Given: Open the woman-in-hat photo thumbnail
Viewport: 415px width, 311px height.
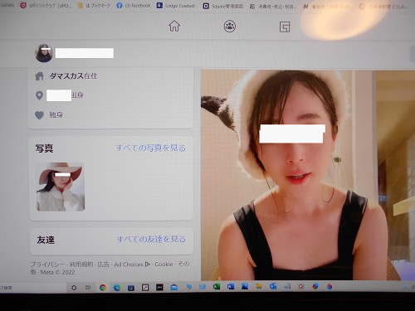Looking at the screenshot, I should 61,187.
